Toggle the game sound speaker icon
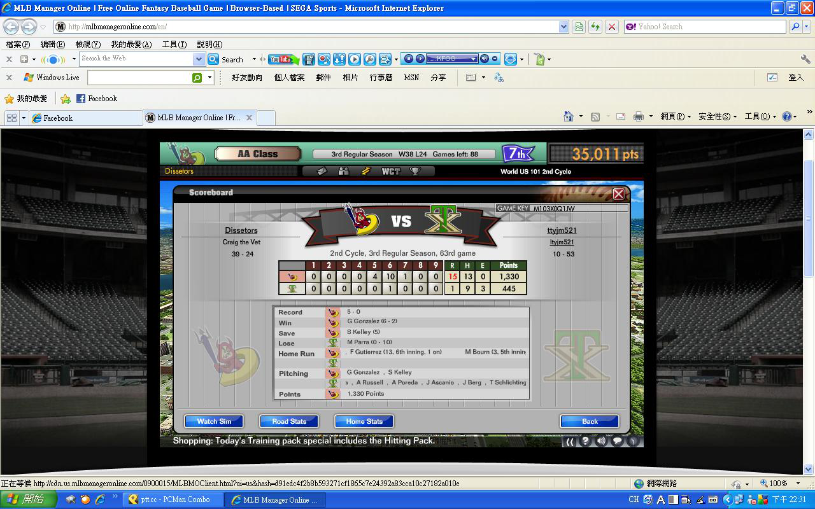Viewport: 815px width, 509px height. [601, 441]
